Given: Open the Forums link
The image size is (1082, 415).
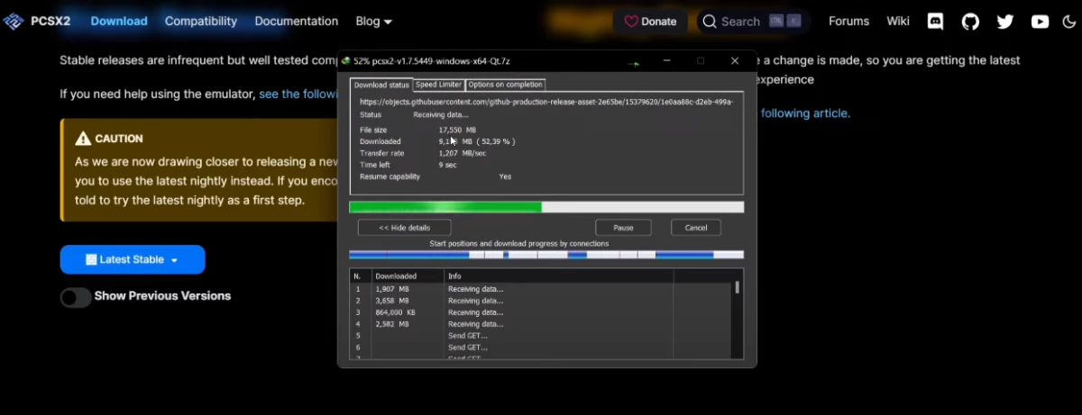Looking at the screenshot, I should (x=849, y=21).
